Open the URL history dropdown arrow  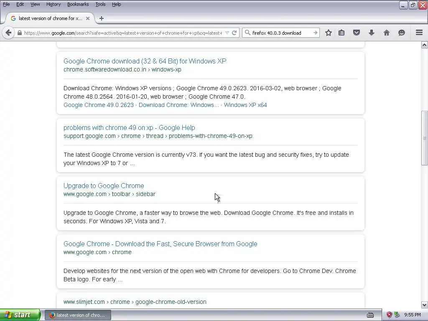point(227,33)
